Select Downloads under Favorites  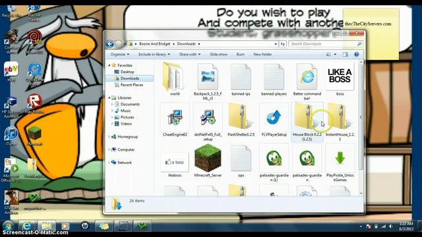point(130,78)
